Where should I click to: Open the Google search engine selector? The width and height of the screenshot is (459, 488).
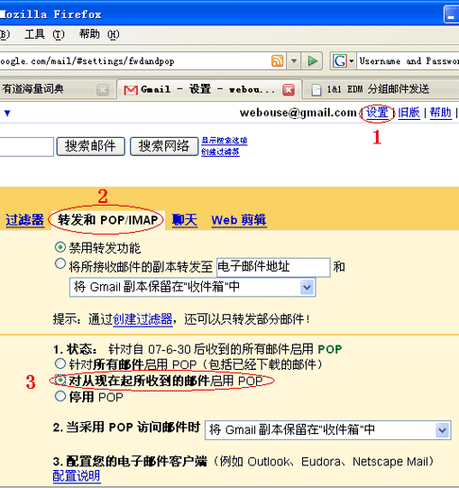343,60
